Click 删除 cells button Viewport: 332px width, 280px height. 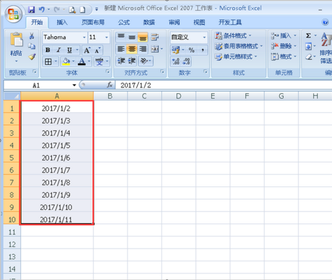(284, 46)
